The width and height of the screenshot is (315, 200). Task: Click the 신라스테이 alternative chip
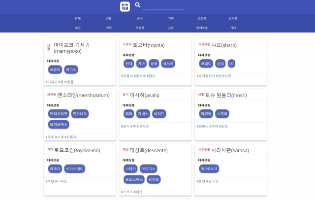click(x=75, y=168)
